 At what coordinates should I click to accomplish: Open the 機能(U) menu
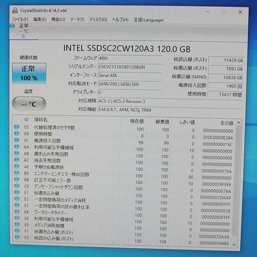click(x=58, y=20)
